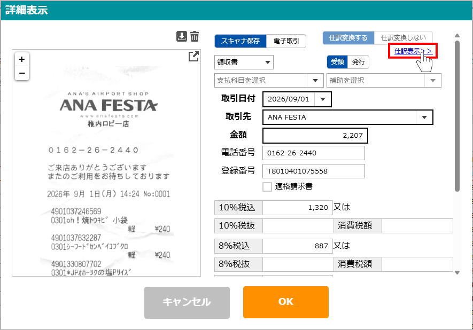This screenshot has width=473, height=330.
Task: Select 発行 toggle
Action: tap(358, 62)
